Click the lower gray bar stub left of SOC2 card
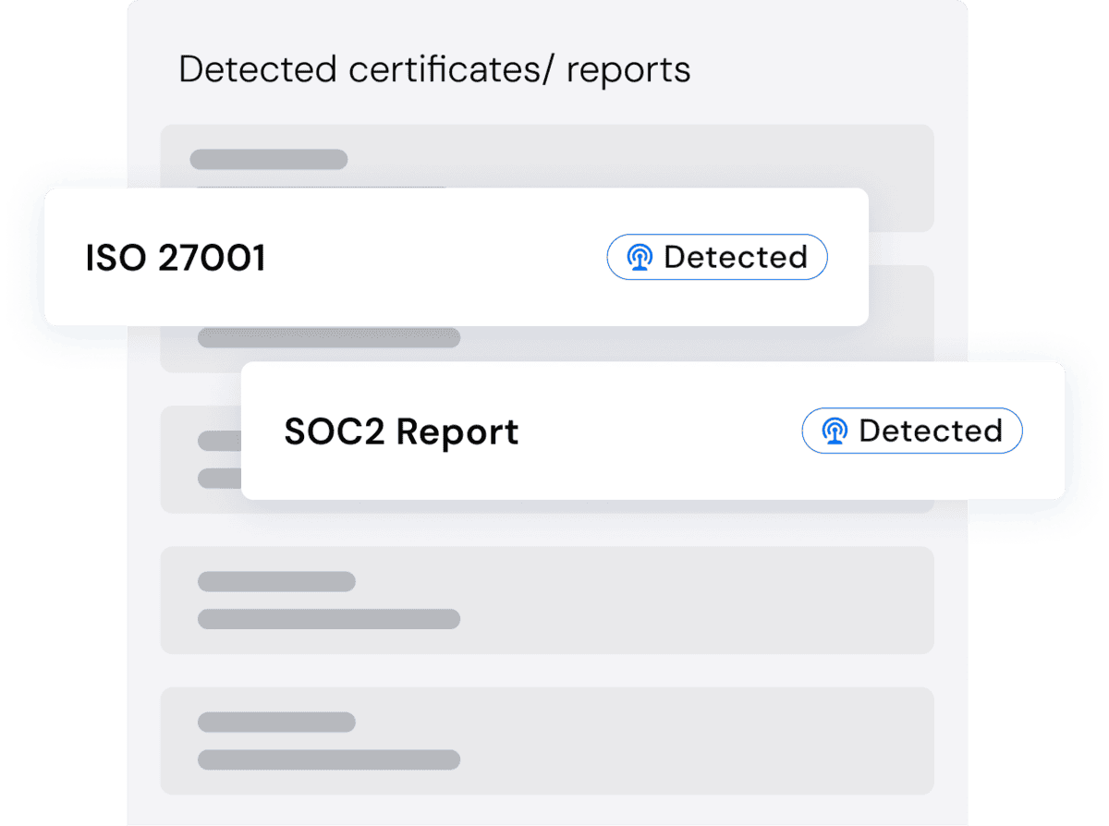Viewport: 1109px width, 826px height. pos(219,479)
